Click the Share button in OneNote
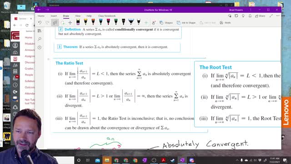 pos(260,16)
